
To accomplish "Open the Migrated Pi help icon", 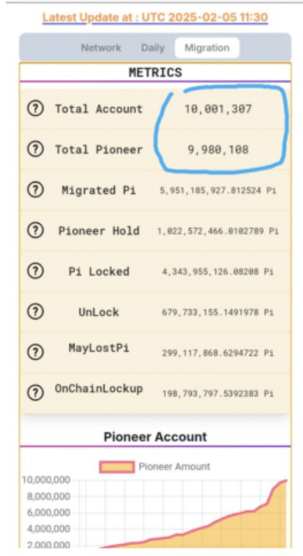I will [35, 190].
